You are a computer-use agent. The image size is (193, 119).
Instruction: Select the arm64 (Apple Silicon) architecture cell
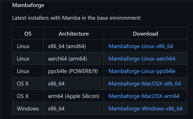pyautogui.click(x=74, y=96)
